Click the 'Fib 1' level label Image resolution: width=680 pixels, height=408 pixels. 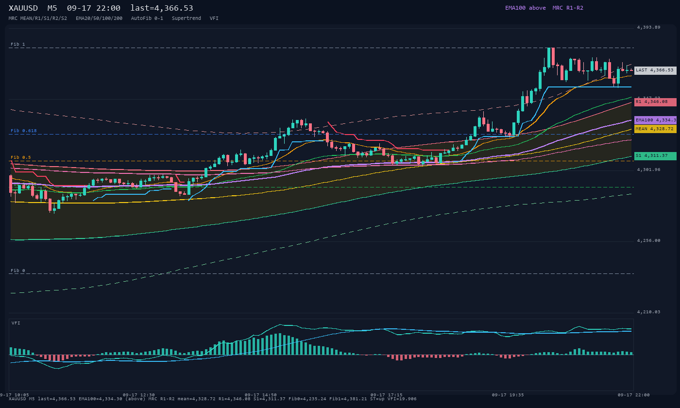(18, 44)
